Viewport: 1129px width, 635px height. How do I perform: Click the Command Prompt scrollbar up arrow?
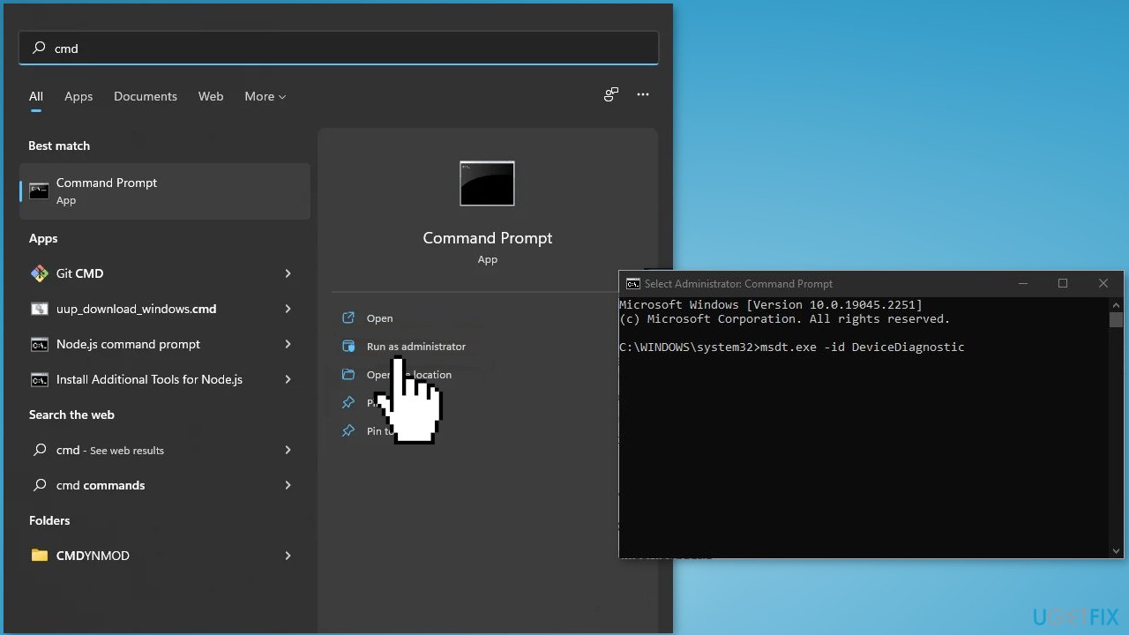(1117, 303)
